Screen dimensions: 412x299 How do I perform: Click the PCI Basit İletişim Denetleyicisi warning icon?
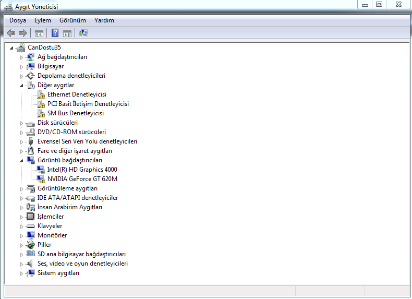point(41,104)
